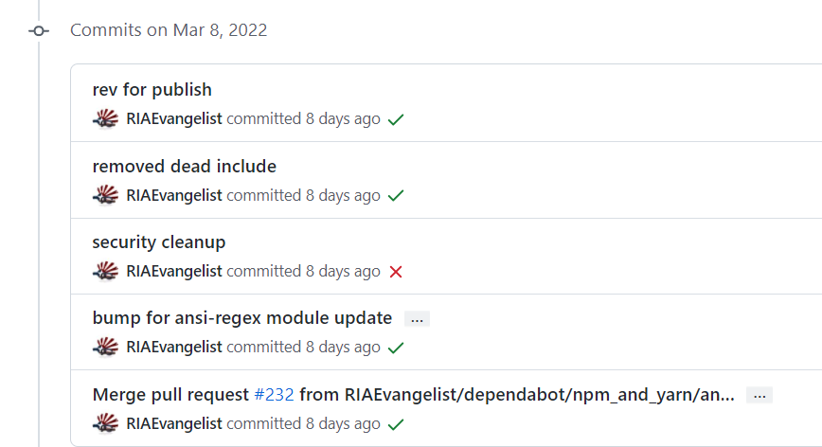Viewport: 822px width, 447px height.
Task: Open "removed dead include" commit
Action: [184, 167]
